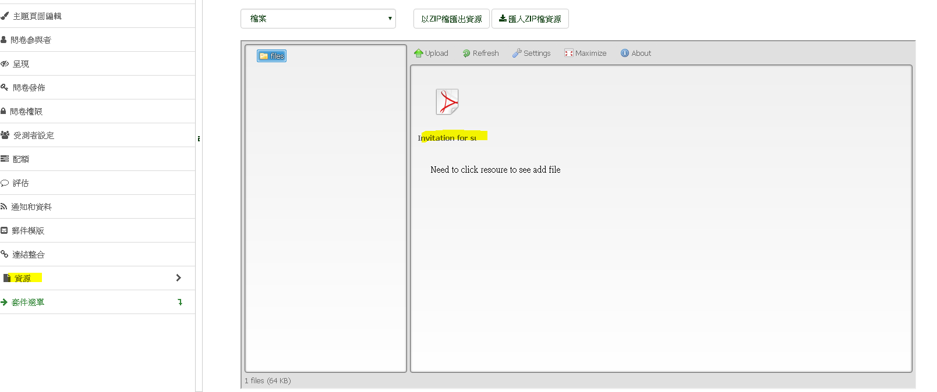This screenshot has width=937, height=392.
Task: Open 郵件模版 sidebar item
Action: click(x=27, y=231)
